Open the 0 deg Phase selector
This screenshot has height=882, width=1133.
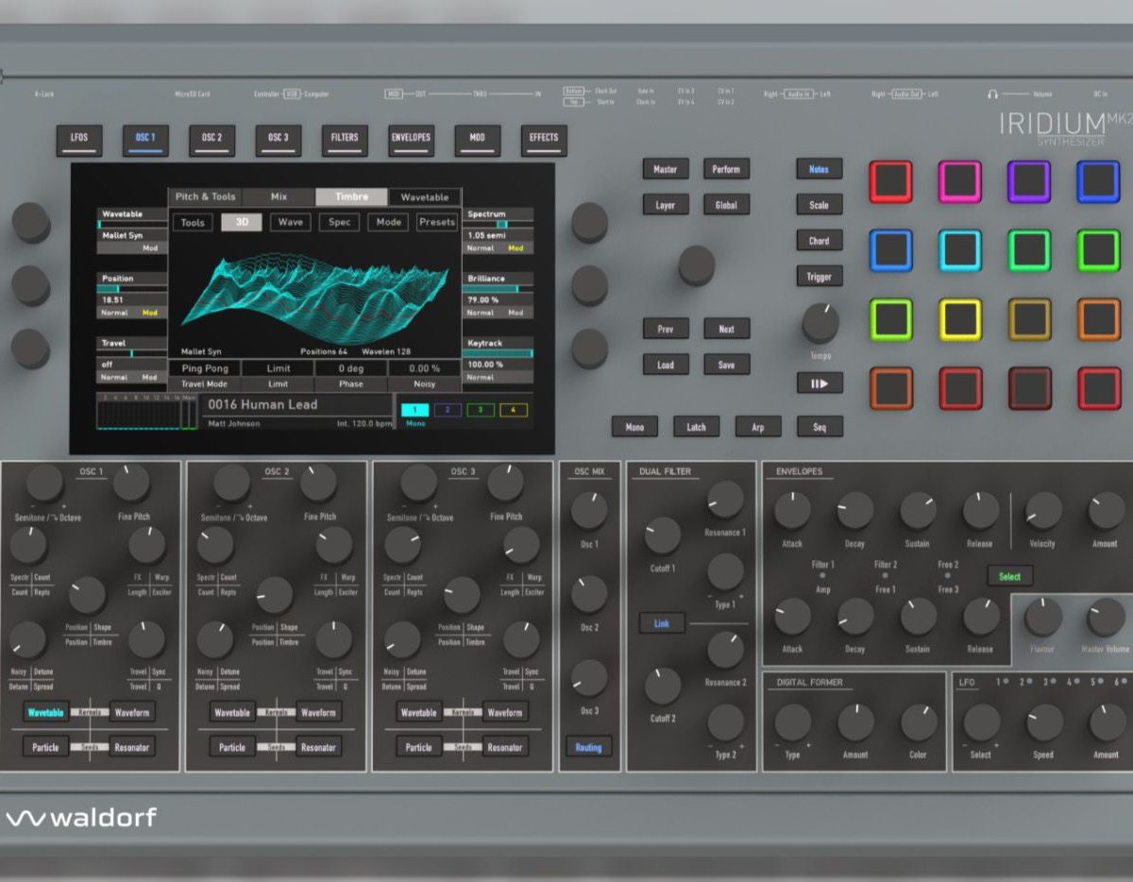coord(350,368)
